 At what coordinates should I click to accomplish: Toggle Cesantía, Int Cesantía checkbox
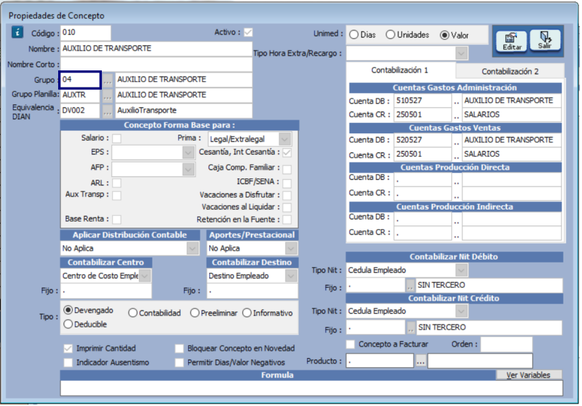(x=287, y=152)
